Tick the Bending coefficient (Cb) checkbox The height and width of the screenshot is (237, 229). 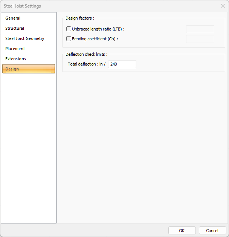pyautogui.click(x=69, y=38)
